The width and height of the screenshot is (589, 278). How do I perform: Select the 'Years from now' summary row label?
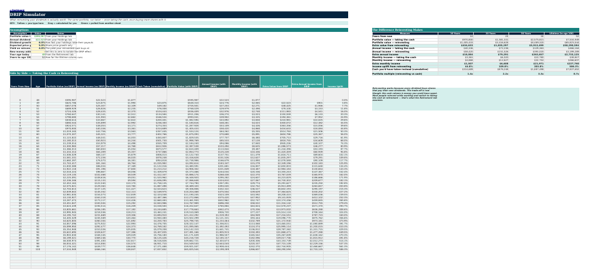click(x=405, y=36)
